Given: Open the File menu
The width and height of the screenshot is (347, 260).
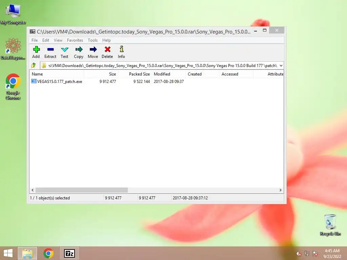Looking at the screenshot, I should (35, 40).
